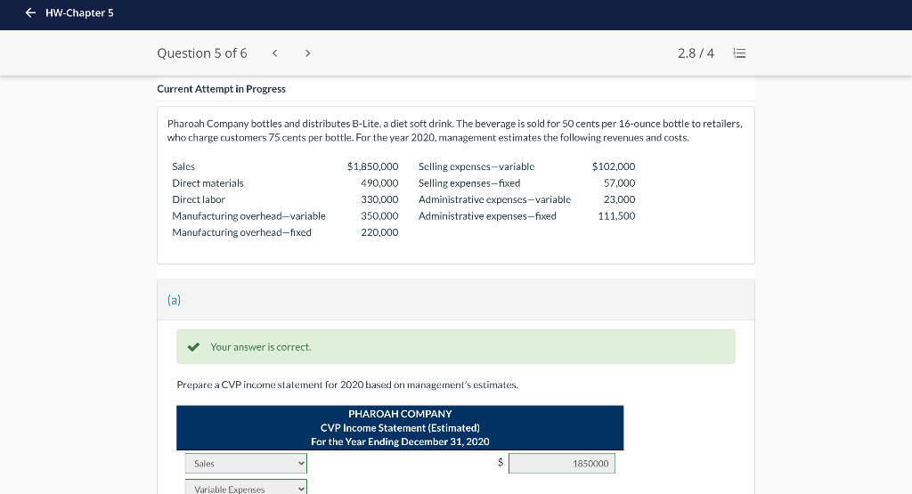
Task: Click the 'Sales' label in the data table
Action: (183, 166)
